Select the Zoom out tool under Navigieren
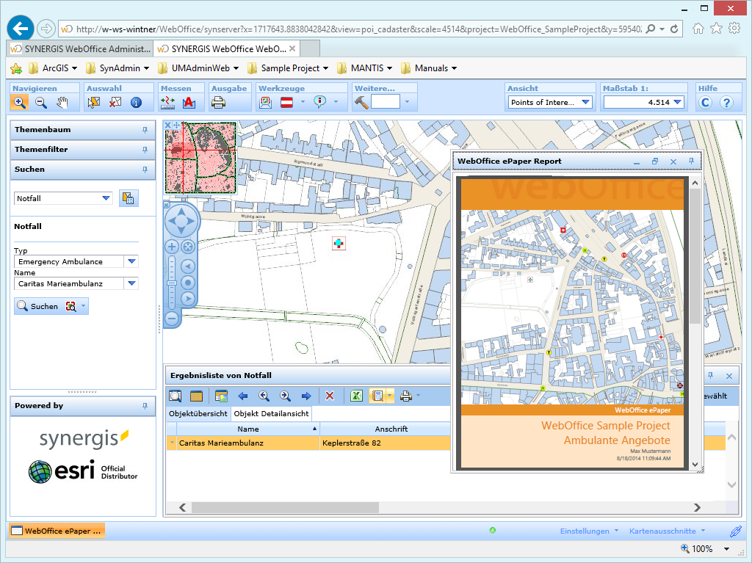 click(x=41, y=102)
